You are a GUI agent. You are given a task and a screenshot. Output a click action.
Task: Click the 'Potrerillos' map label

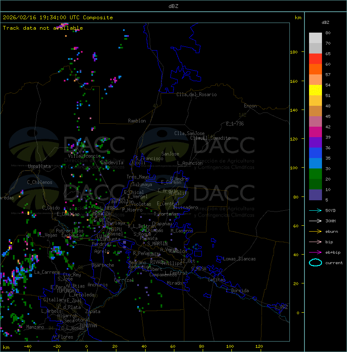70,231
